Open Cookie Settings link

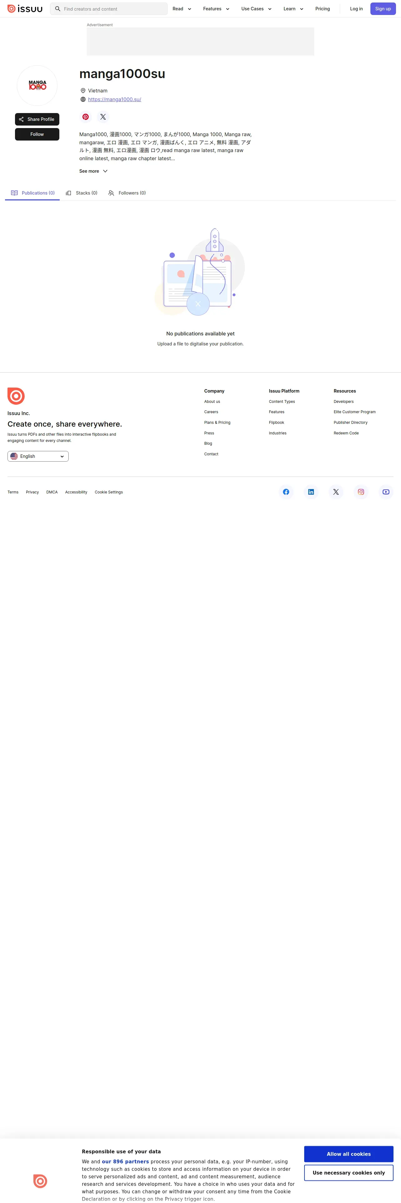109,492
